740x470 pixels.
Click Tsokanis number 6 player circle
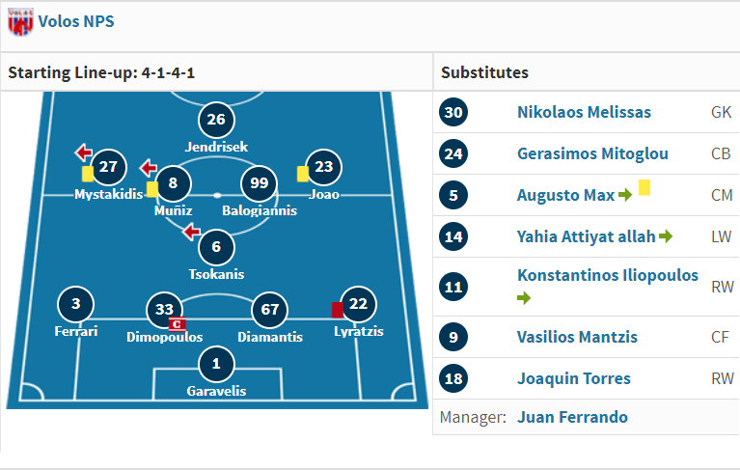coord(217,247)
